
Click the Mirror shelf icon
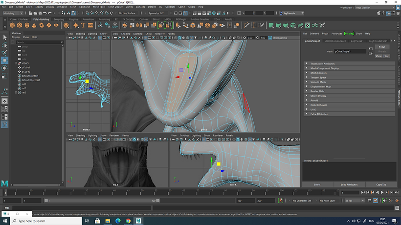click(x=139, y=25)
